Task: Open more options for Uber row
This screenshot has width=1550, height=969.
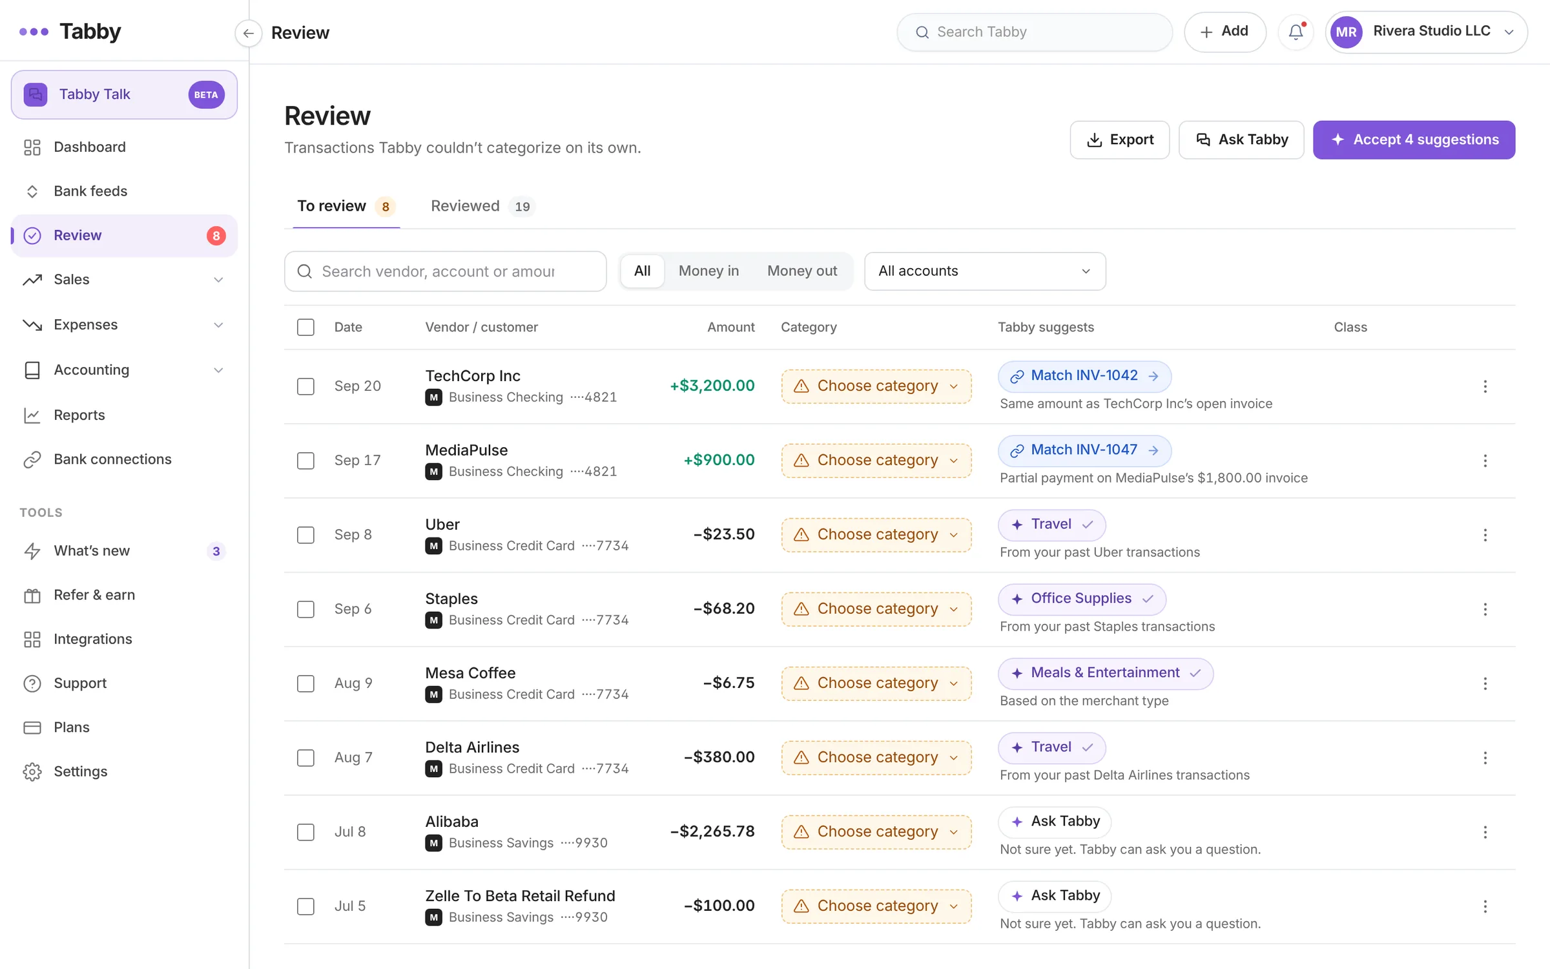Action: [1485, 535]
